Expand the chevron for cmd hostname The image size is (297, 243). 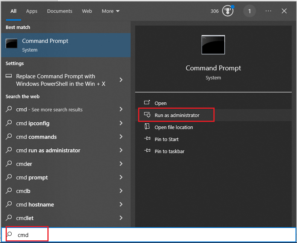click(x=121, y=205)
